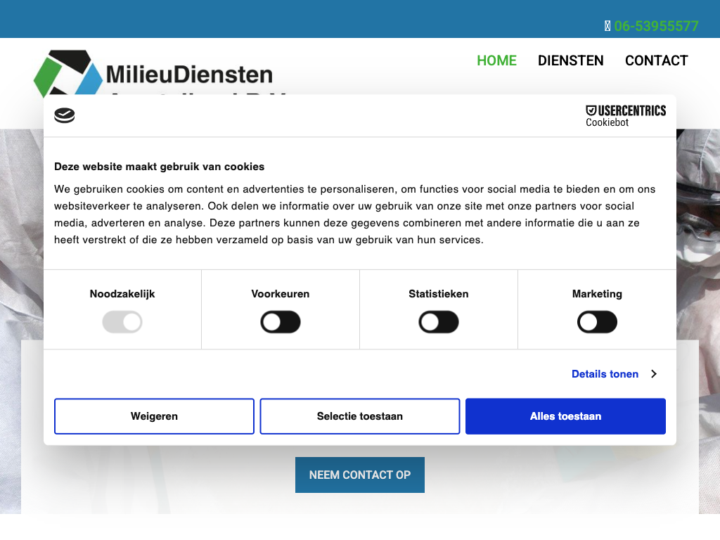Click the phone icon in top bar

(x=607, y=26)
